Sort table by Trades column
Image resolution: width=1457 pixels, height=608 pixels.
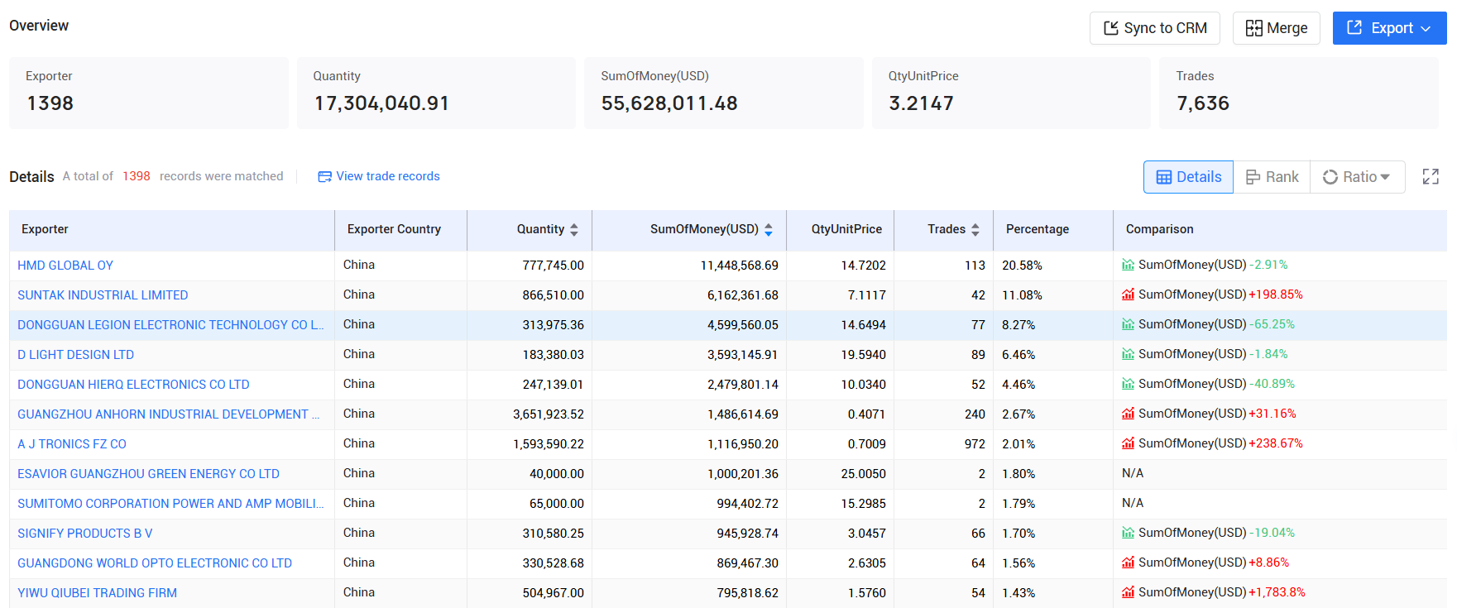tap(975, 230)
